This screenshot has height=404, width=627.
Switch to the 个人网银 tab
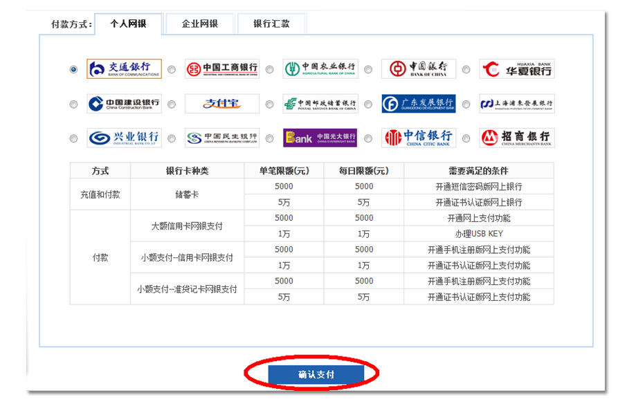[128, 24]
